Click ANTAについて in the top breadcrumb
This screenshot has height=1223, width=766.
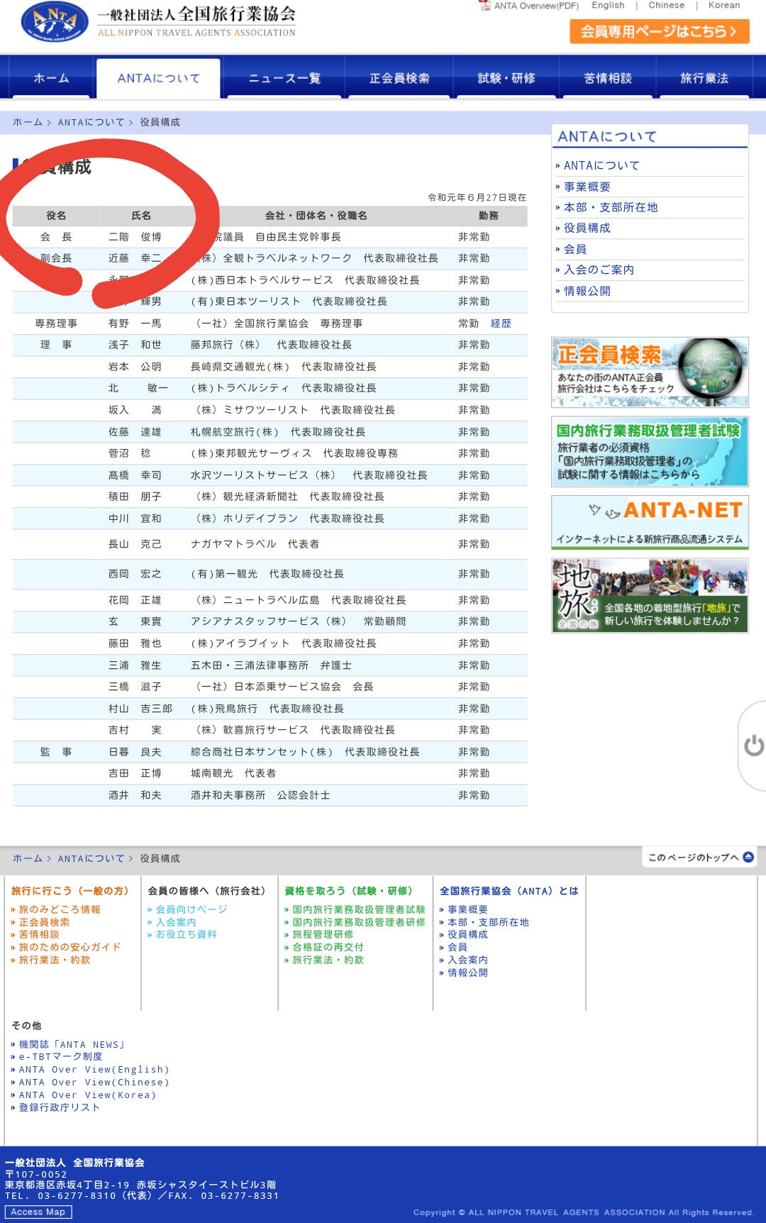91,122
